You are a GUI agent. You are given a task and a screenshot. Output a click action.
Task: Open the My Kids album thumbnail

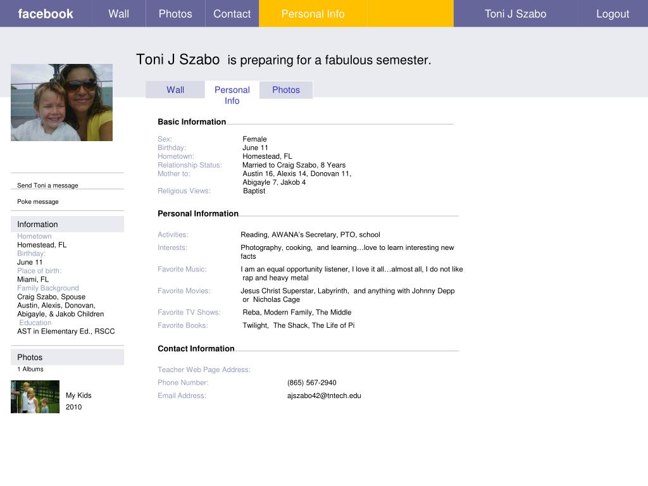35,397
